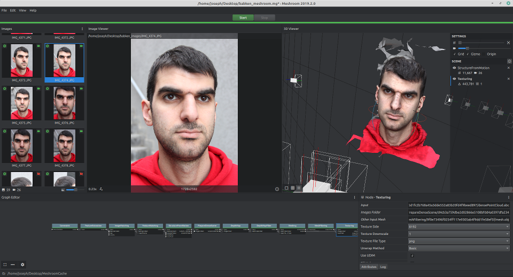Click the image count icon showing 59

coord(4,190)
